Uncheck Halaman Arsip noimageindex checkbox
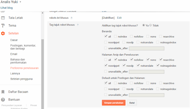 click(158, 65)
